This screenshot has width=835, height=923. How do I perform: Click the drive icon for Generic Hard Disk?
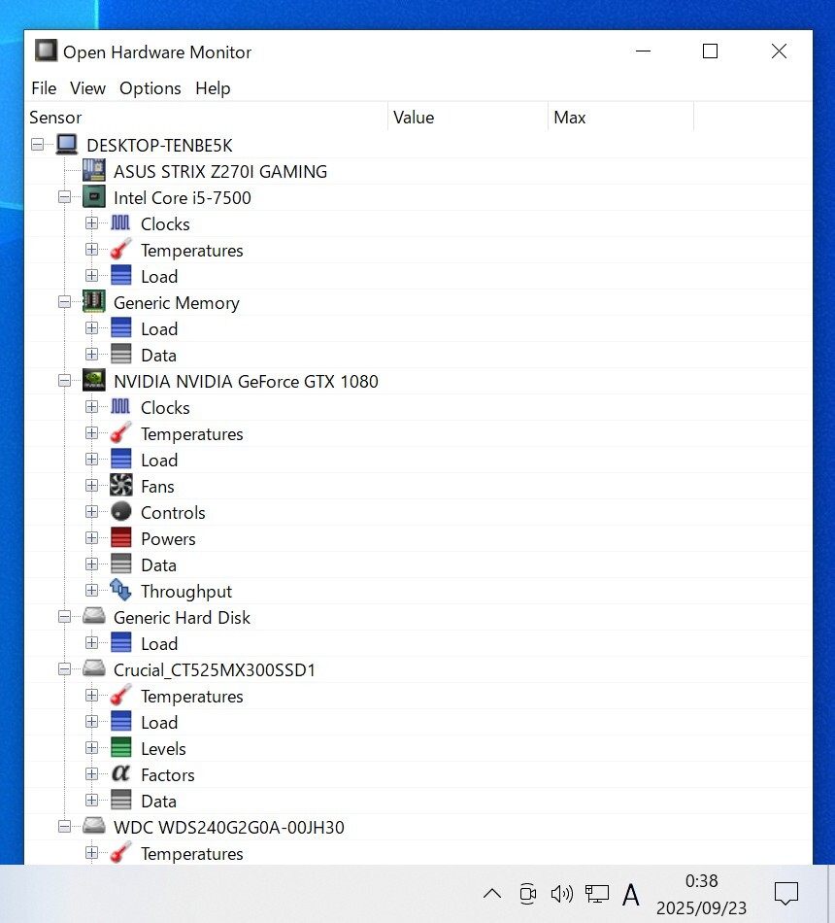[94, 616]
